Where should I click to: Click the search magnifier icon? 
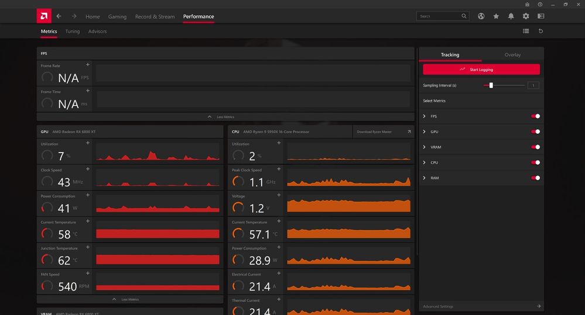[x=464, y=16]
